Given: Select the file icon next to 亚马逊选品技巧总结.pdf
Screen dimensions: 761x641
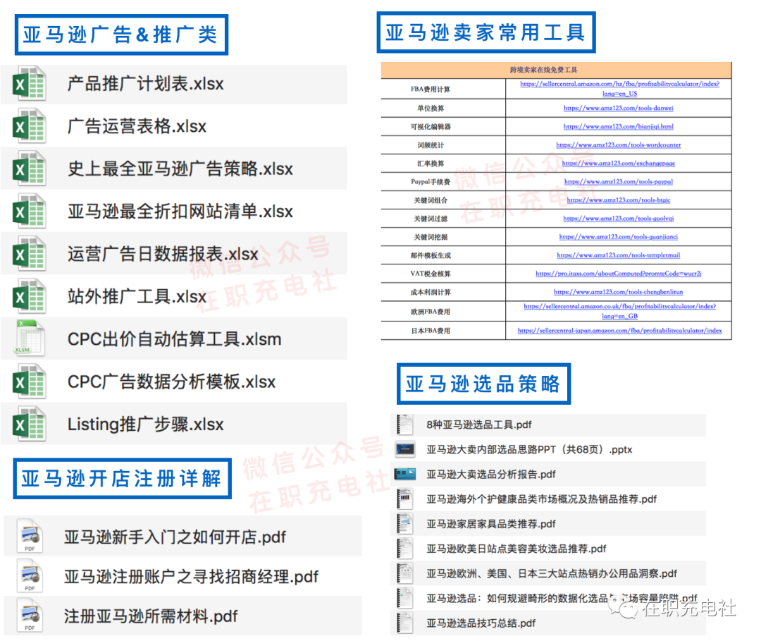Looking at the screenshot, I should (404, 623).
